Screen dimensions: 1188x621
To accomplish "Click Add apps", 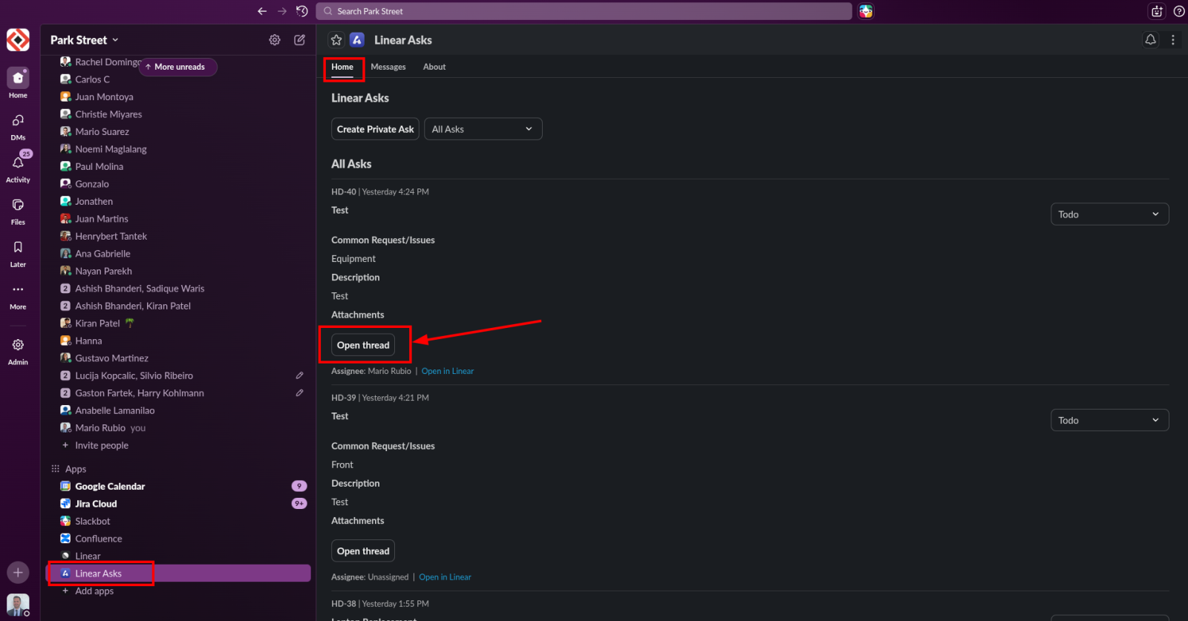I will pyautogui.click(x=178, y=591).
